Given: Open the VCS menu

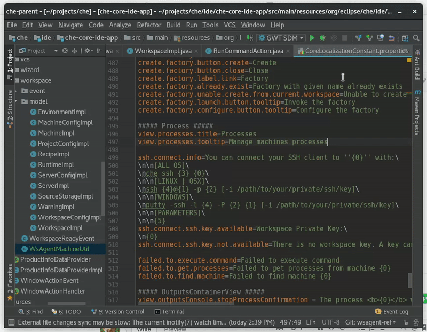Looking at the screenshot, I should tap(230, 25).
